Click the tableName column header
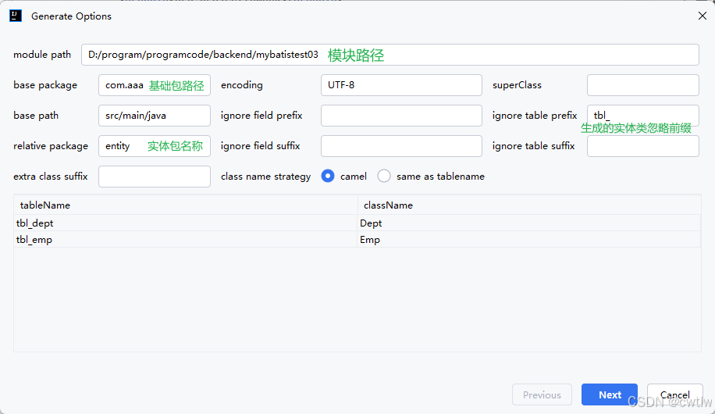715x414 pixels. tap(186, 205)
